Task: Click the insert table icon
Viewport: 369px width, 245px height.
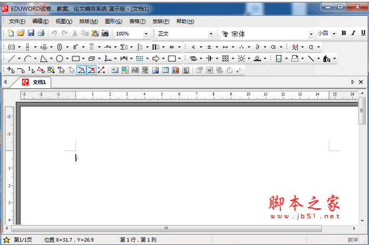Action: click(x=165, y=70)
